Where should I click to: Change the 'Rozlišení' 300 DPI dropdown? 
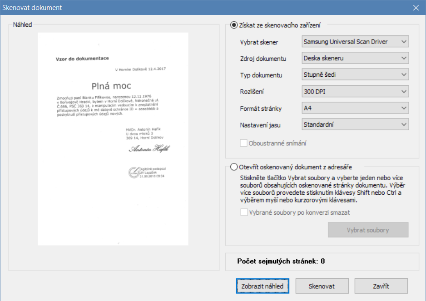coord(355,91)
